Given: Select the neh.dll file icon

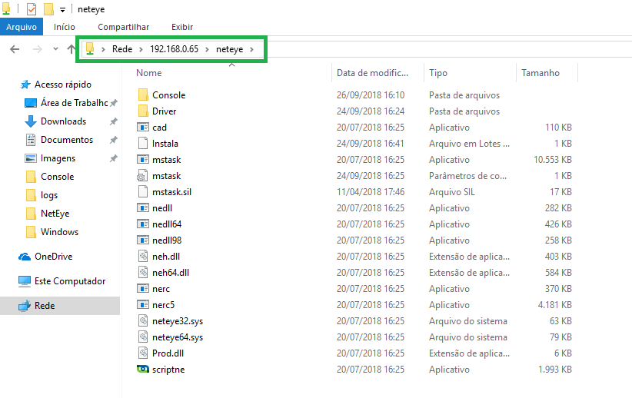Looking at the screenshot, I should (143, 257).
